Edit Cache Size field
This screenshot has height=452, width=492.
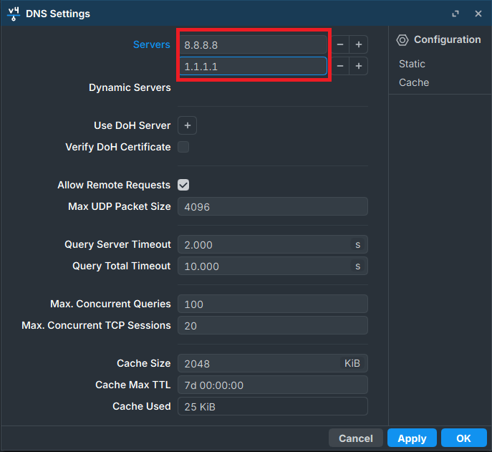(x=273, y=363)
